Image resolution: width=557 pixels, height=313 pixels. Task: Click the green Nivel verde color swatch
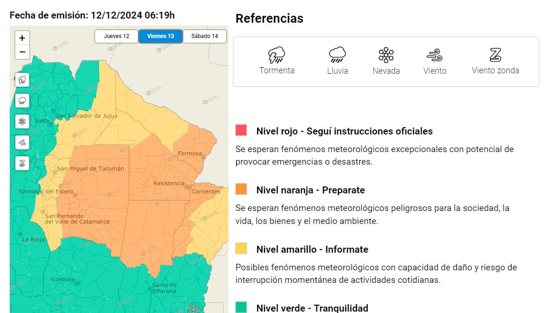(242, 307)
